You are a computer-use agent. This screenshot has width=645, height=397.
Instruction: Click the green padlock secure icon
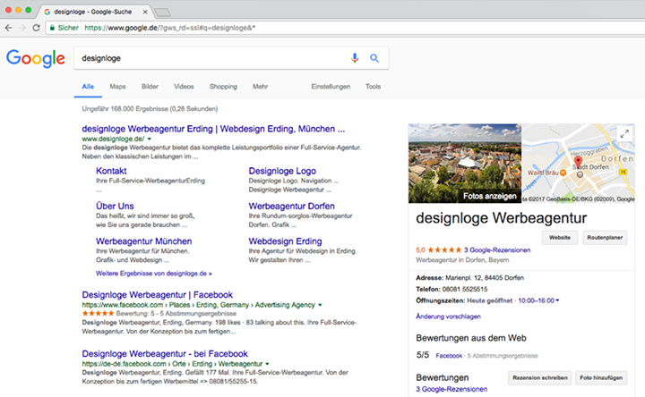pos(52,28)
